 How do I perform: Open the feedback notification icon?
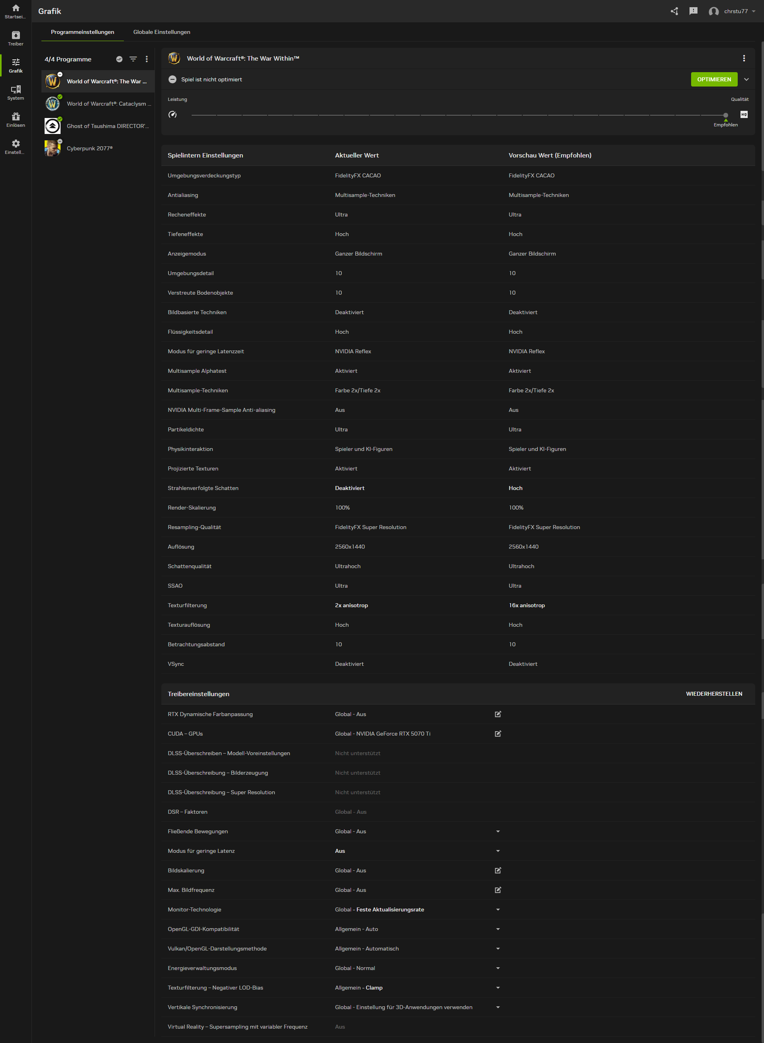tap(693, 11)
